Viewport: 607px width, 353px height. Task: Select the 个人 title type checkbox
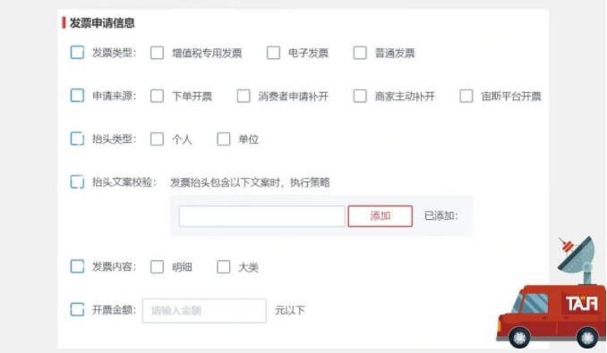coord(157,139)
